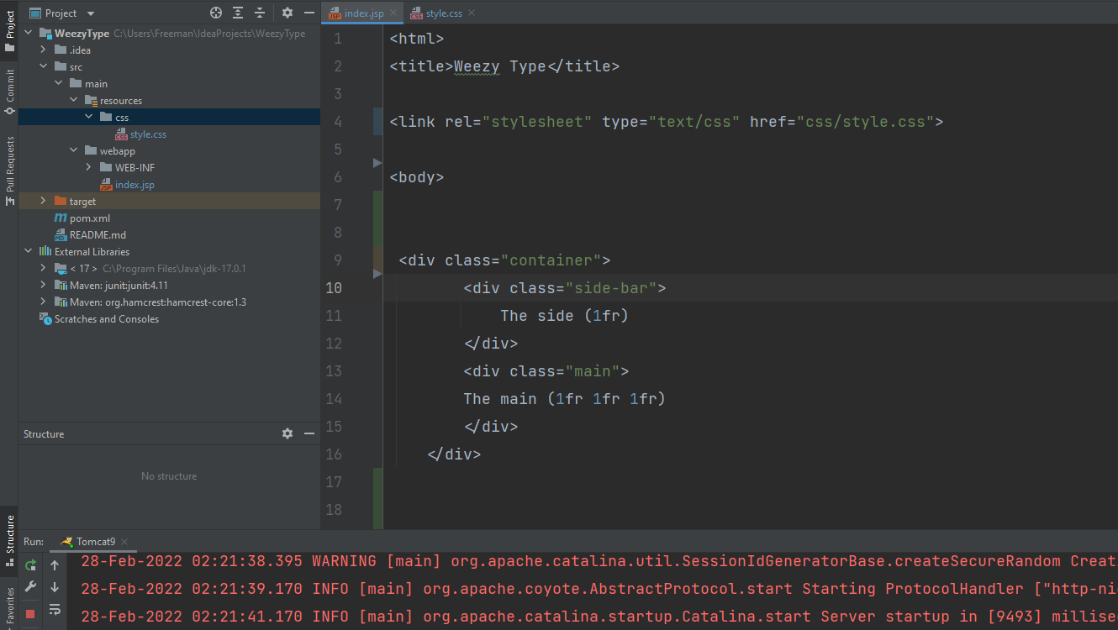Open the Pull Requests tool window tab
1118x630 pixels.
tap(9, 170)
